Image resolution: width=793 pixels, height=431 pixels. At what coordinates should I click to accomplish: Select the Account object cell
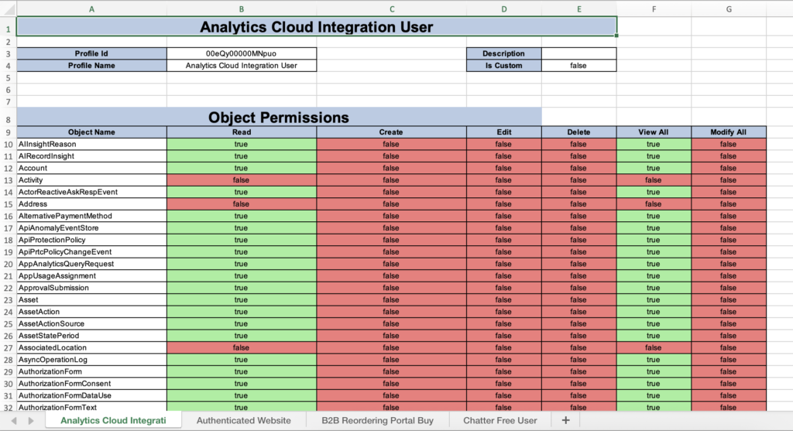[91, 168]
